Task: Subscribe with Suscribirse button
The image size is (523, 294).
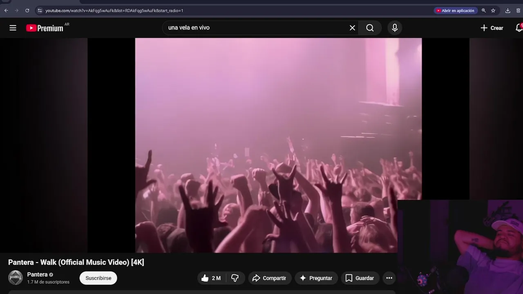Action: coord(98,278)
